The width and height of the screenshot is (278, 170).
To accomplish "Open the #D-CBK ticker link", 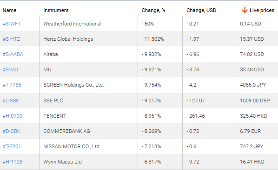I will coord(11,131).
